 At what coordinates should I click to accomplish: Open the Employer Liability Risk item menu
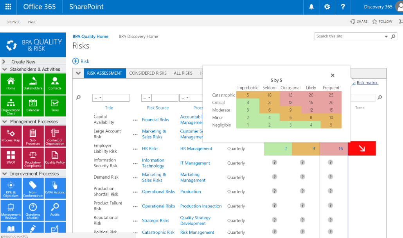(135, 149)
